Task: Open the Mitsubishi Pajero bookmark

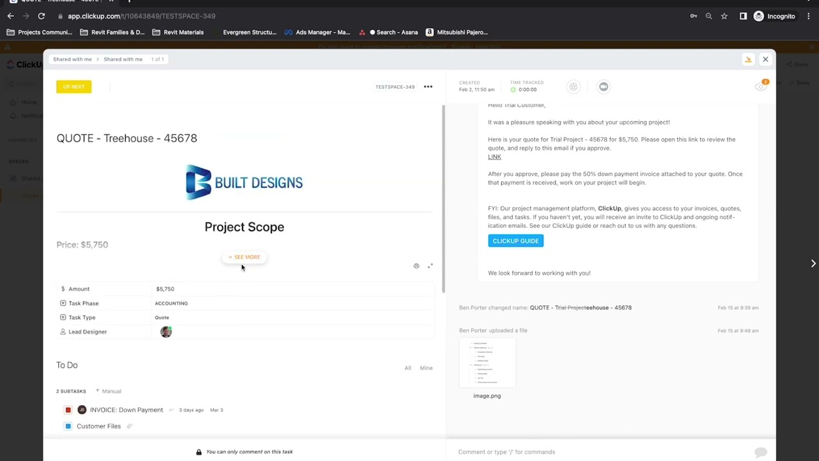Action: (457, 32)
